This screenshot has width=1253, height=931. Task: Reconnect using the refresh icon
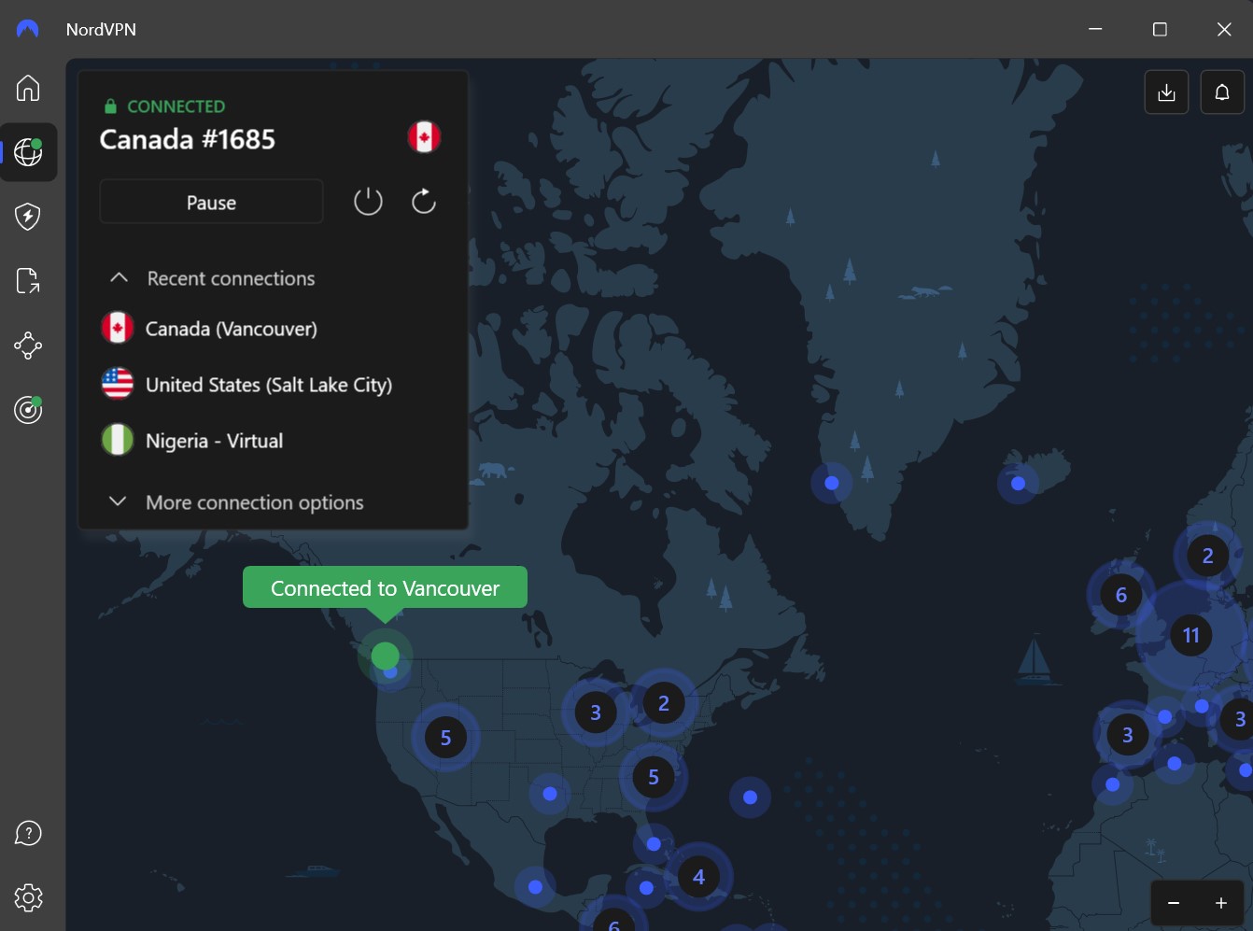tap(423, 201)
